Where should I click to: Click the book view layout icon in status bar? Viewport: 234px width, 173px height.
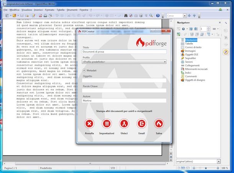tap(188, 168)
